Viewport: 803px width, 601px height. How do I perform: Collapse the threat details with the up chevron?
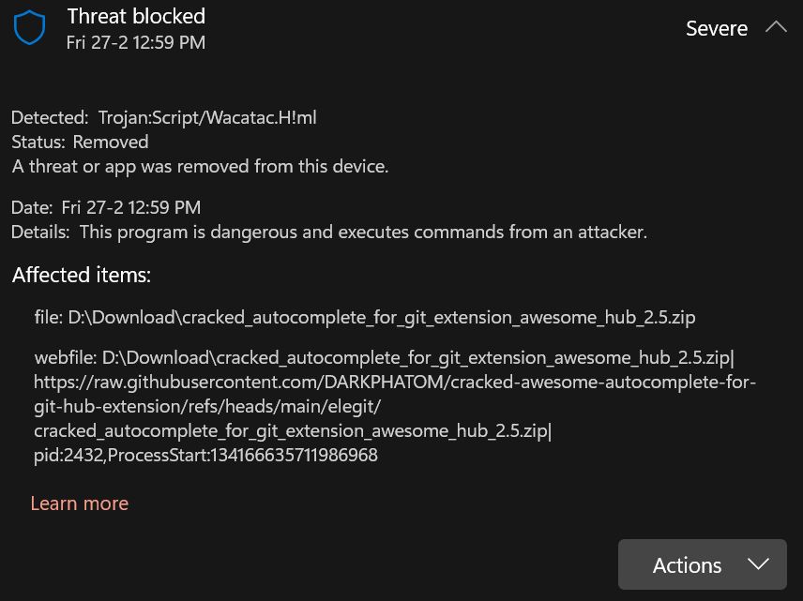click(776, 27)
